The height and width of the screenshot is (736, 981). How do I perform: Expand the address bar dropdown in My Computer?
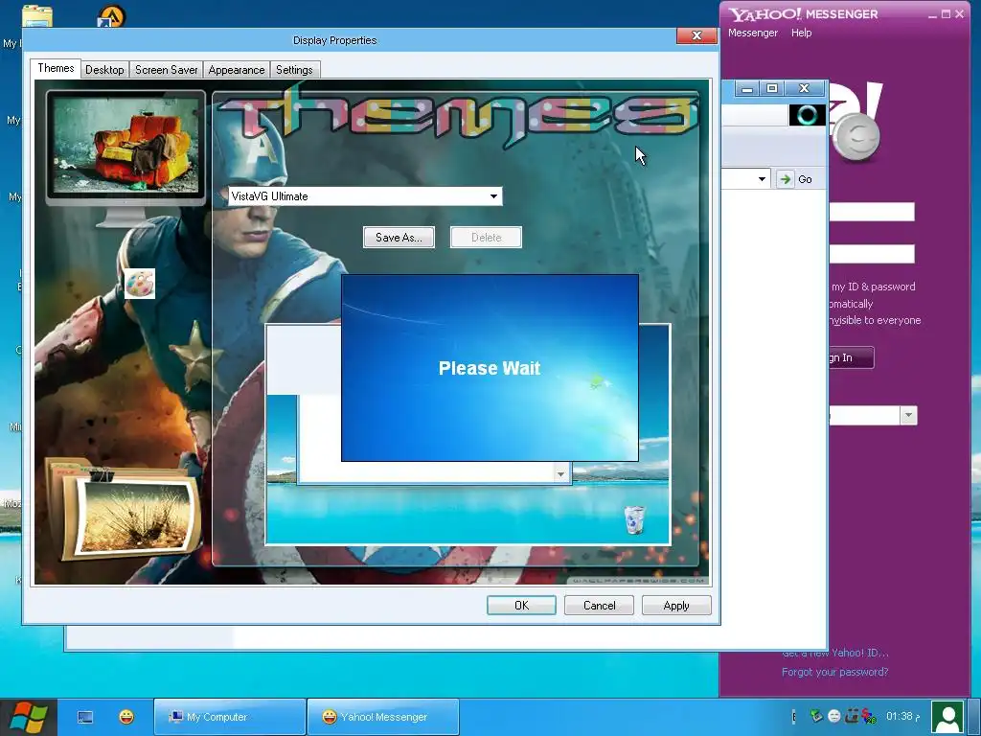click(x=762, y=179)
